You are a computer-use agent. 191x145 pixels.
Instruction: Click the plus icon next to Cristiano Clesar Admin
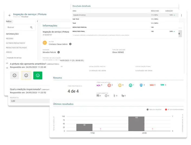(70, 44)
